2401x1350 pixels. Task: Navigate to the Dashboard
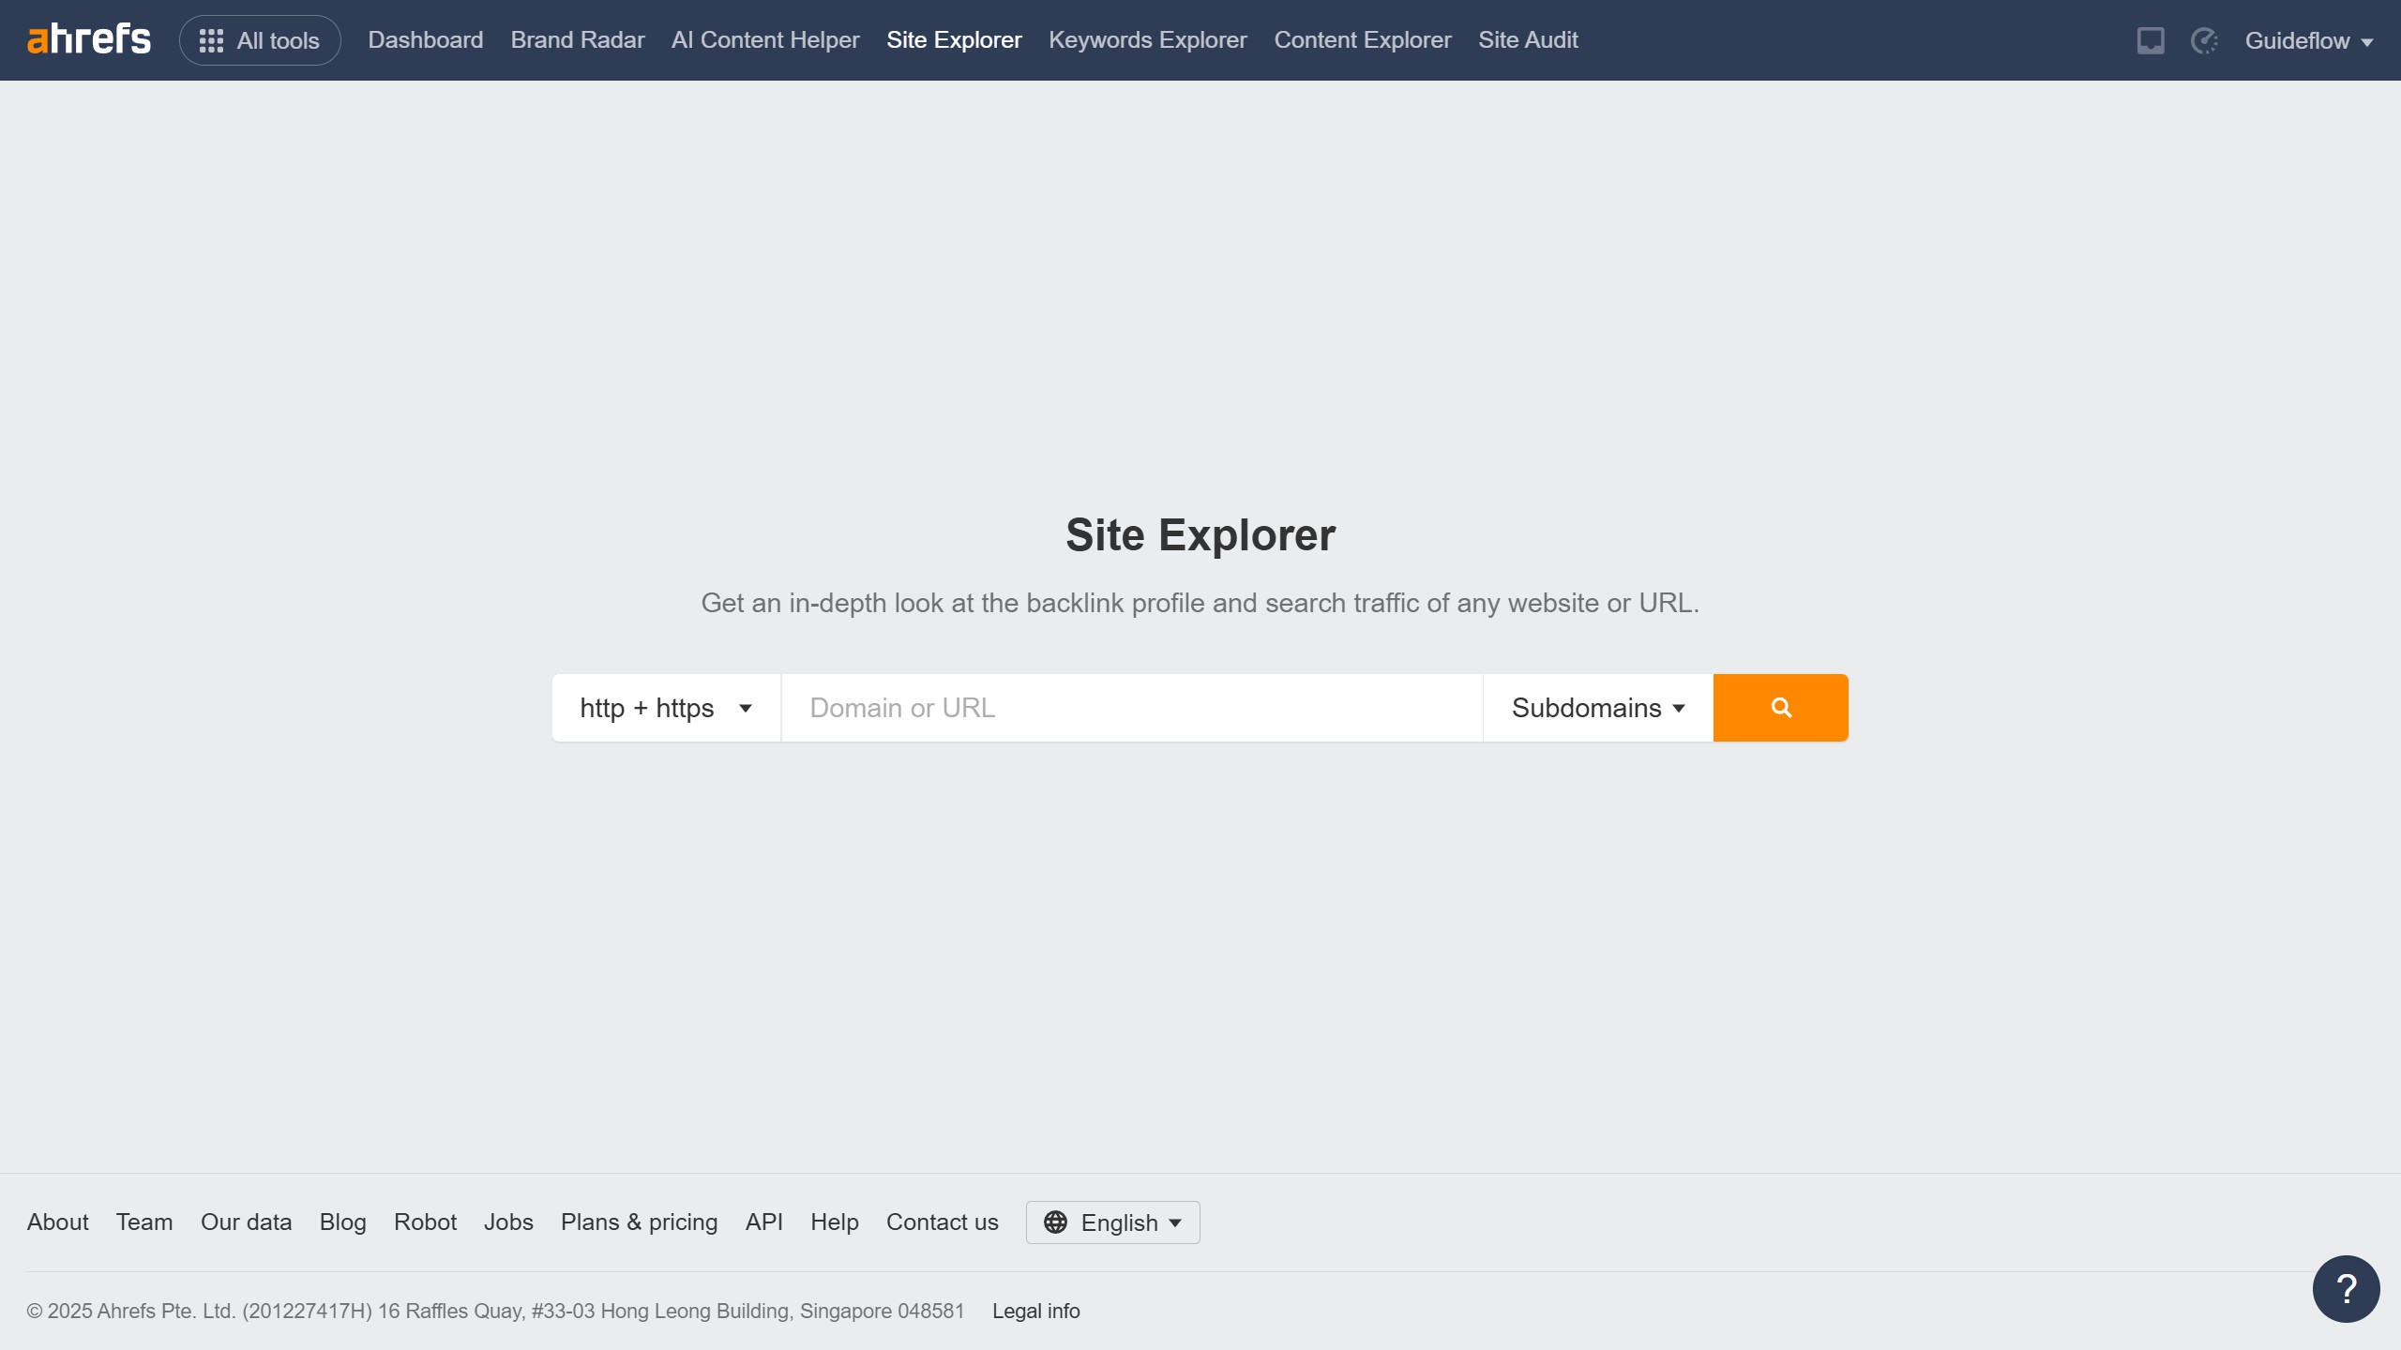click(425, 40)
